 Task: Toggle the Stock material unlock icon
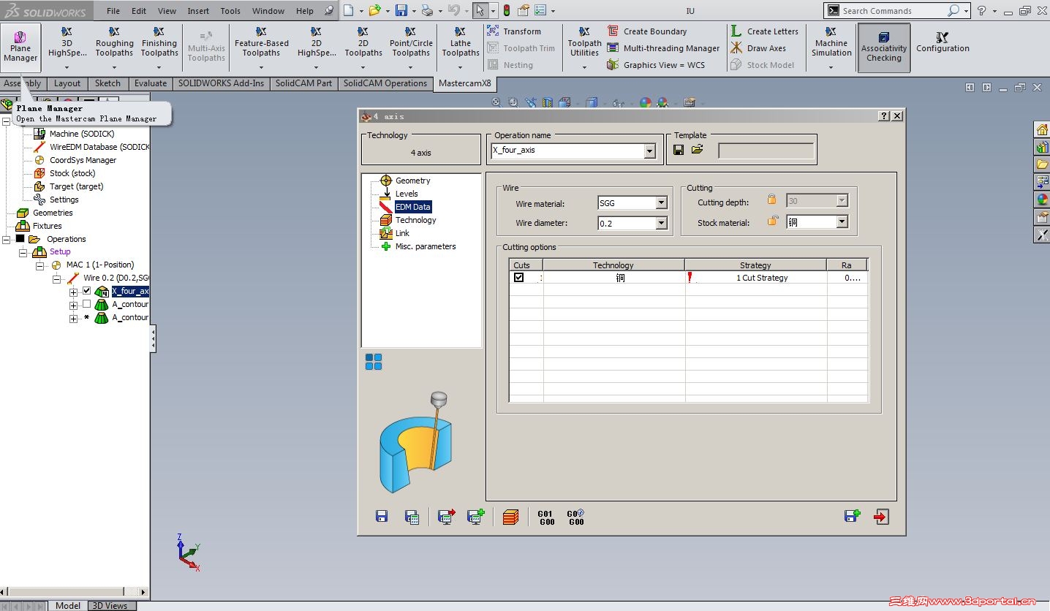[773, 221]
